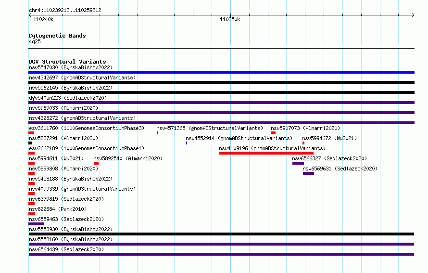Viewport: 428px width, 273px height.
Task: Click the nsv5547030 (ByrskaBishop2022) label
Action: pyautogui.click(x=71, y=67)
